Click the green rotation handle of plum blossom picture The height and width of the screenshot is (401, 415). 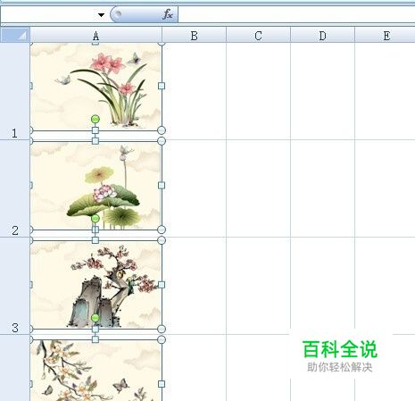pyautogui.click(x=95, y=318)
